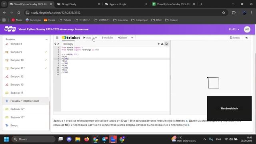Open the Windows Start menu

click(6, 139)
